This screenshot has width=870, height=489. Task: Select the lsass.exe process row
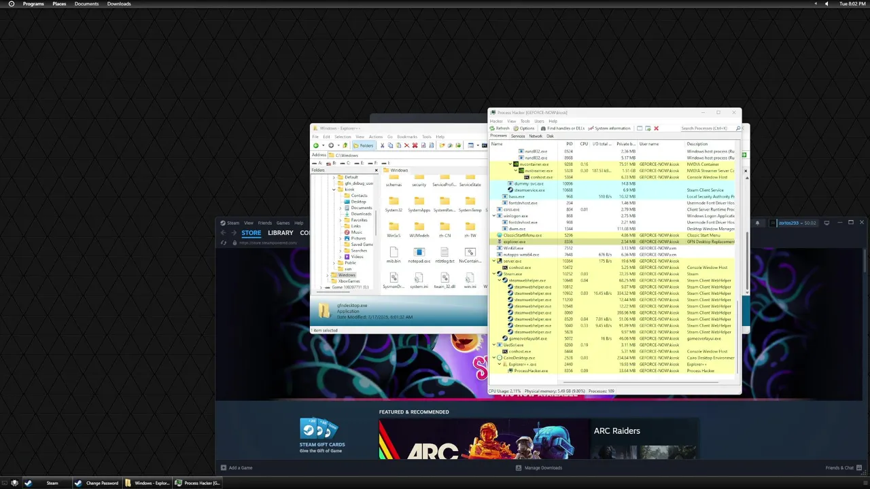click(612, 196)
